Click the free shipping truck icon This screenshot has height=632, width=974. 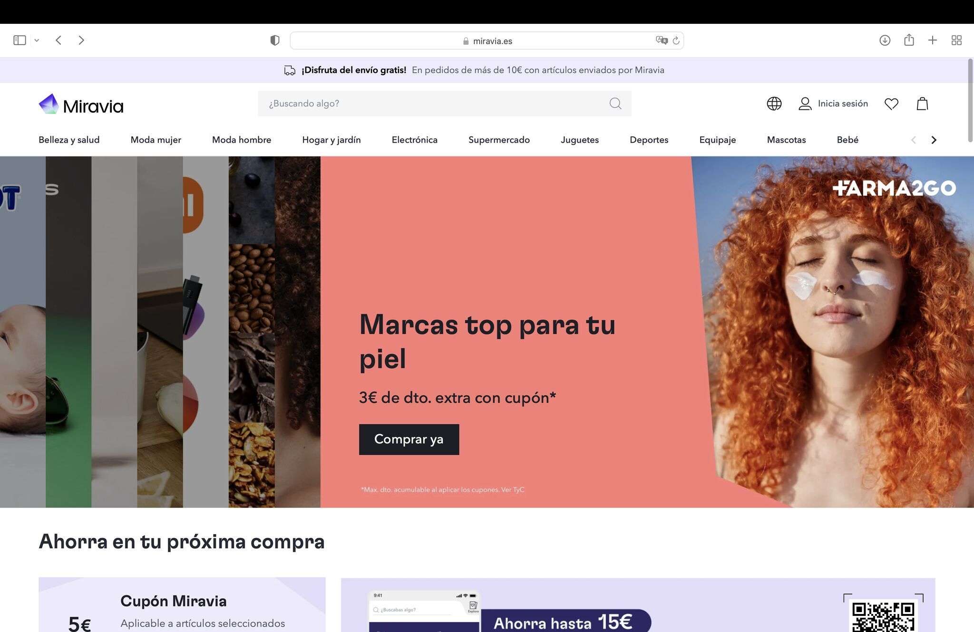pyautogui.click(x=290, y=70)
